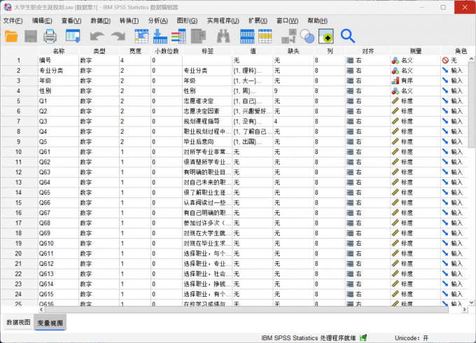The height and width of the screenshot is (343, 476).
Task: Click the Print icon in toolbar
Action: (x=50, y=36)
